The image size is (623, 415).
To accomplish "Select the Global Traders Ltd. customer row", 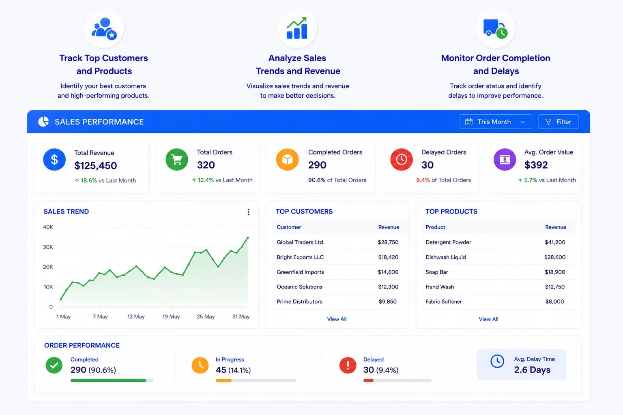I will (x=337, y=242).
